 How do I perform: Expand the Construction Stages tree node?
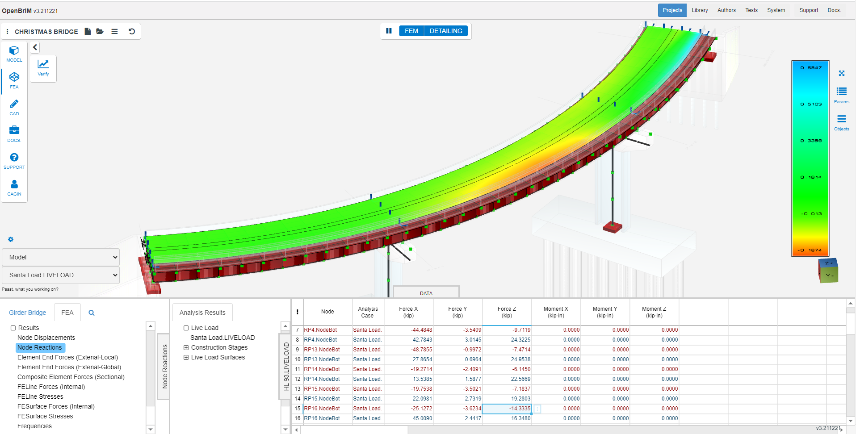coord(186,347)
